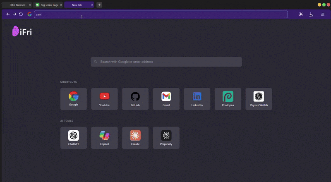
Task: Open the browser menu lines icon
Action: [323, 14]
